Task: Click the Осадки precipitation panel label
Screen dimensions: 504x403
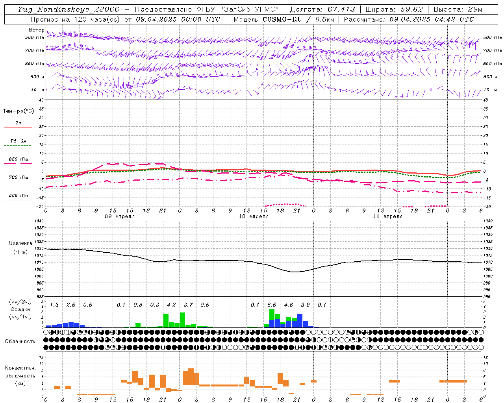Action: point(20,309)
